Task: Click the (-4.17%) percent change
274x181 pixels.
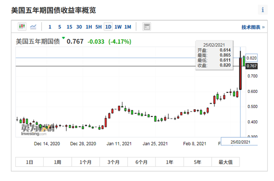Action: coord(120,42)
